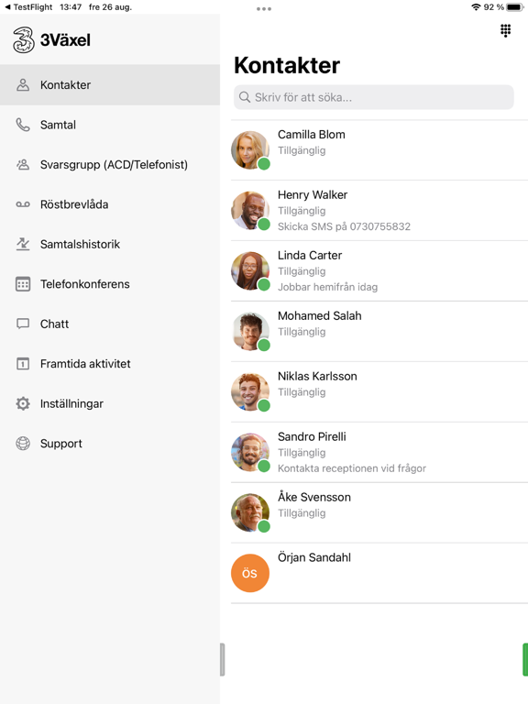
Task: Grab the sidebar divider drag handle
Action: click(222, 660)
